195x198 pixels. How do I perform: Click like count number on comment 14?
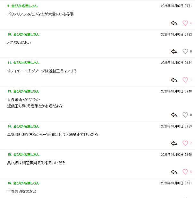click(191, 143)
